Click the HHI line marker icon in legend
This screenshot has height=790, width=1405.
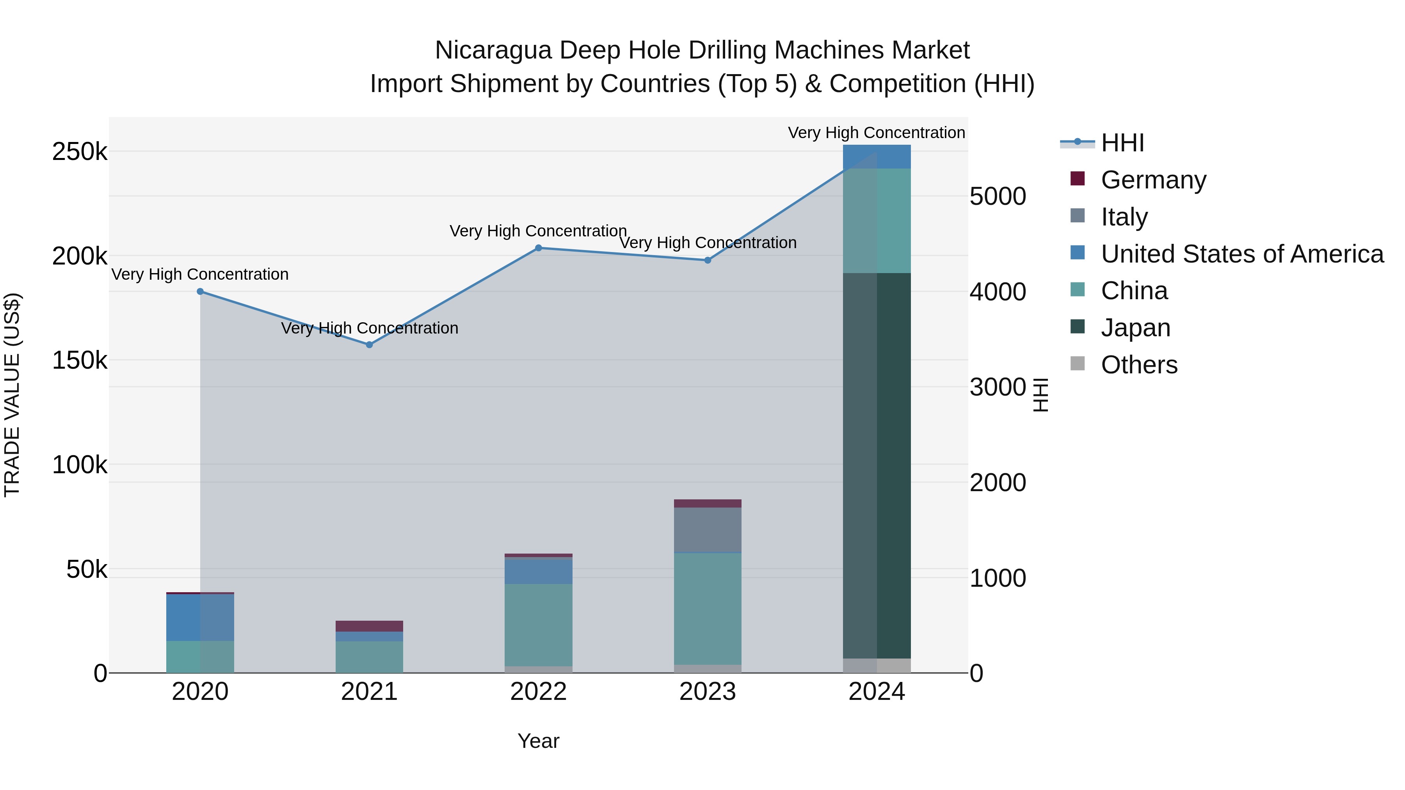pos(1077,142)
